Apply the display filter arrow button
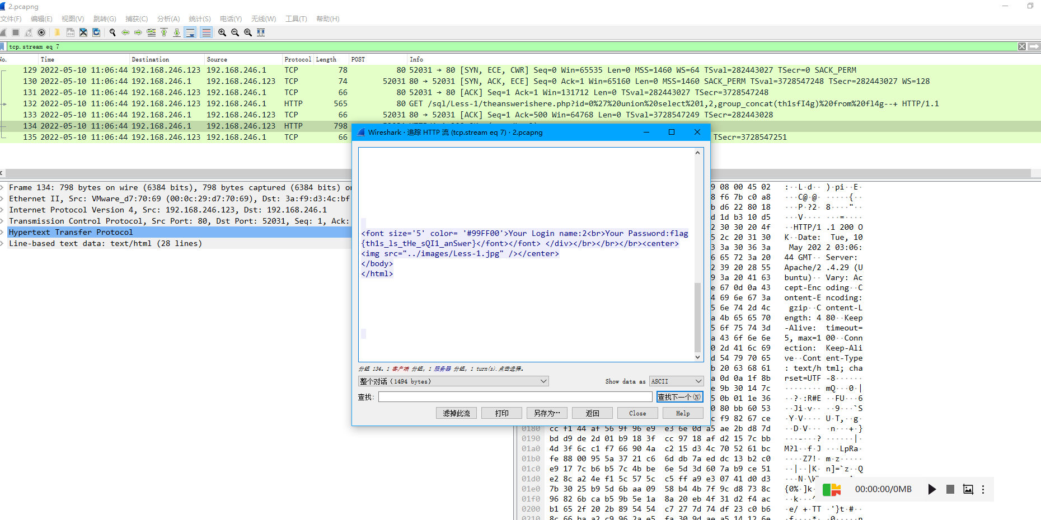The width and height of the screenshot is (1041, 520). [x=1034, y=46]
